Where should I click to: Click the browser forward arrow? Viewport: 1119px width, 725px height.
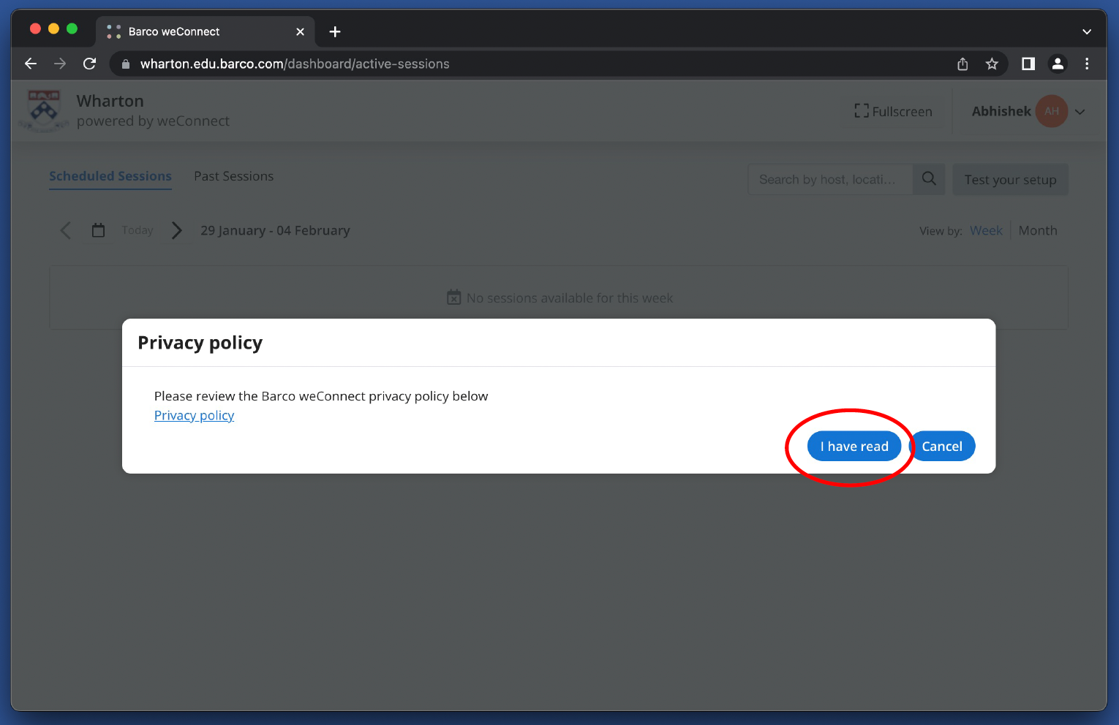60,64
